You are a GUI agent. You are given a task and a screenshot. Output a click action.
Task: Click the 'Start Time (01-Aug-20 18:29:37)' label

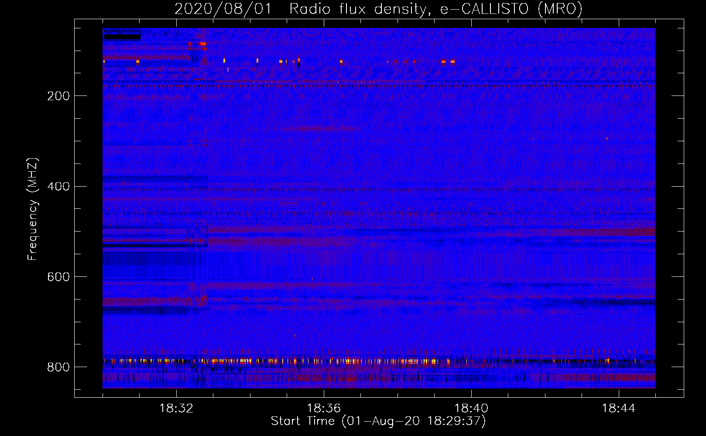click(x=378, y=421)
